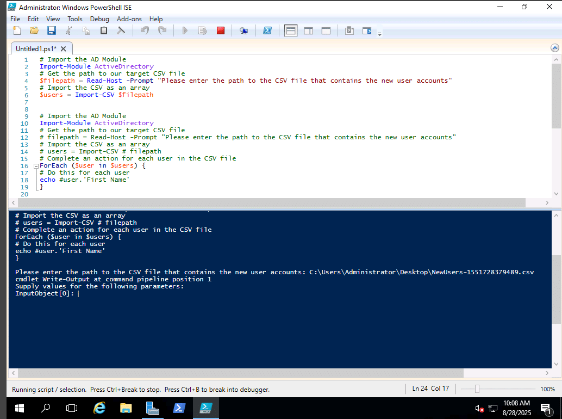The width and height of the screenshot is (562, 419).
Task: Open toolbar overflow options dropdown
Action: point(379,34)
